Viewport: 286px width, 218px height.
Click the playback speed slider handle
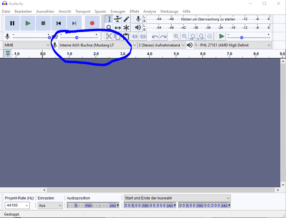(x=242, y=37)
